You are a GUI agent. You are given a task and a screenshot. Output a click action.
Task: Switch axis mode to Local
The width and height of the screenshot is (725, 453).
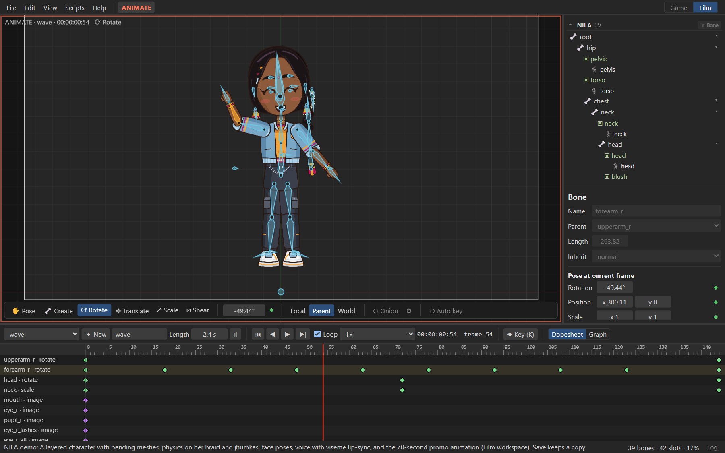point(298,311)
